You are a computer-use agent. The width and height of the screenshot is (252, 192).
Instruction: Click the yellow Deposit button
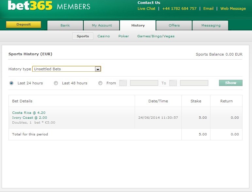24,25
